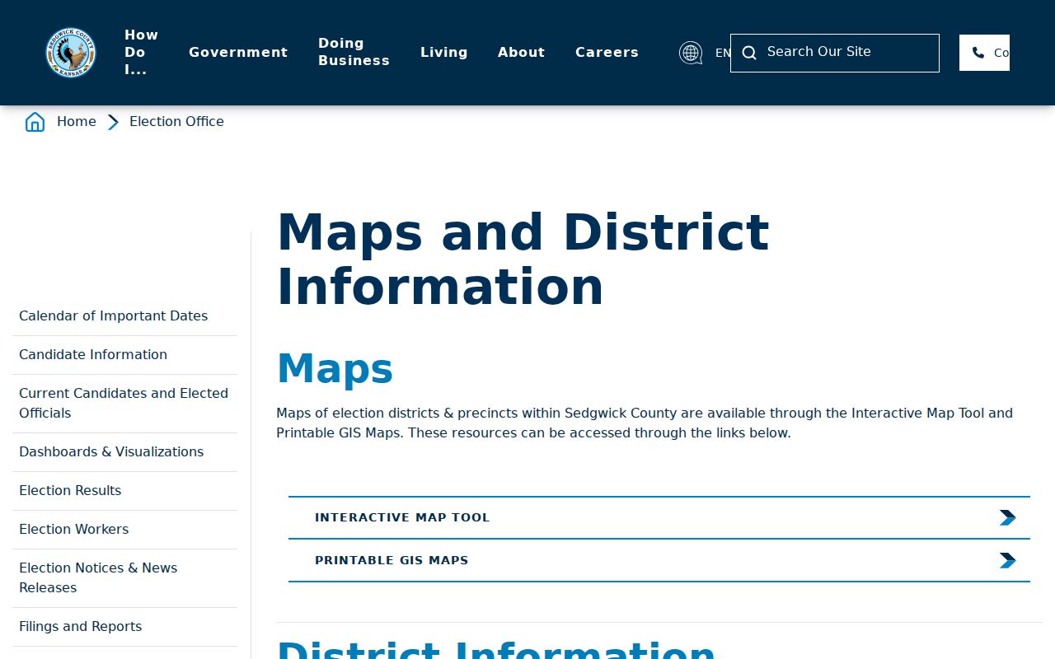Screen dimensions: 1055x659
Task: Click the arrow icon on Printable GIS Maps
Action: 1007,560
